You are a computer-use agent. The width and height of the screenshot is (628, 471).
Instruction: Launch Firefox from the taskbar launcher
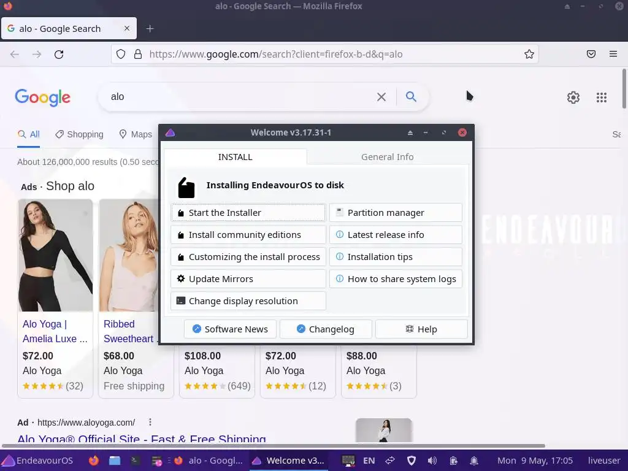[94, 461]
